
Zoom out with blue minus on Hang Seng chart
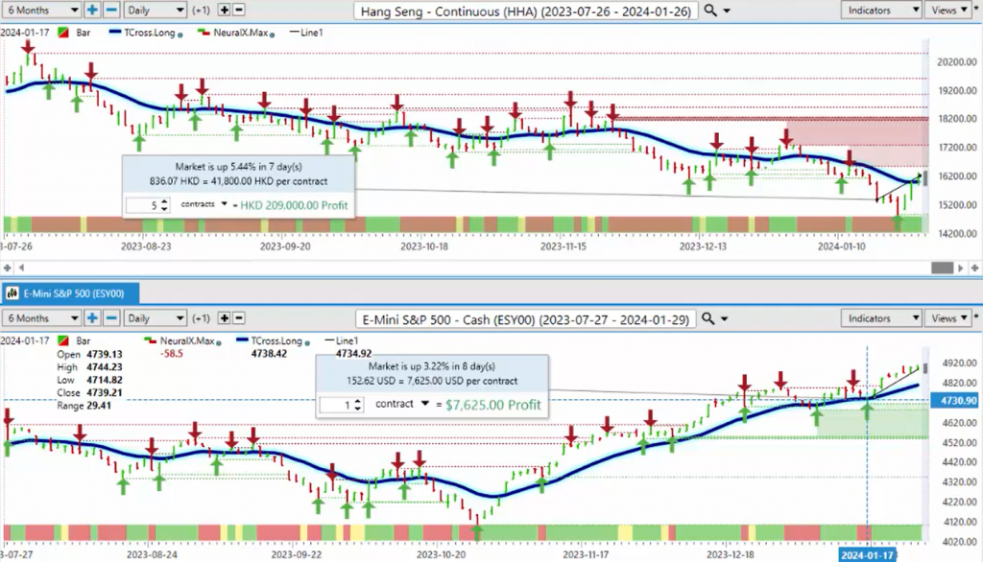[111, 10]
